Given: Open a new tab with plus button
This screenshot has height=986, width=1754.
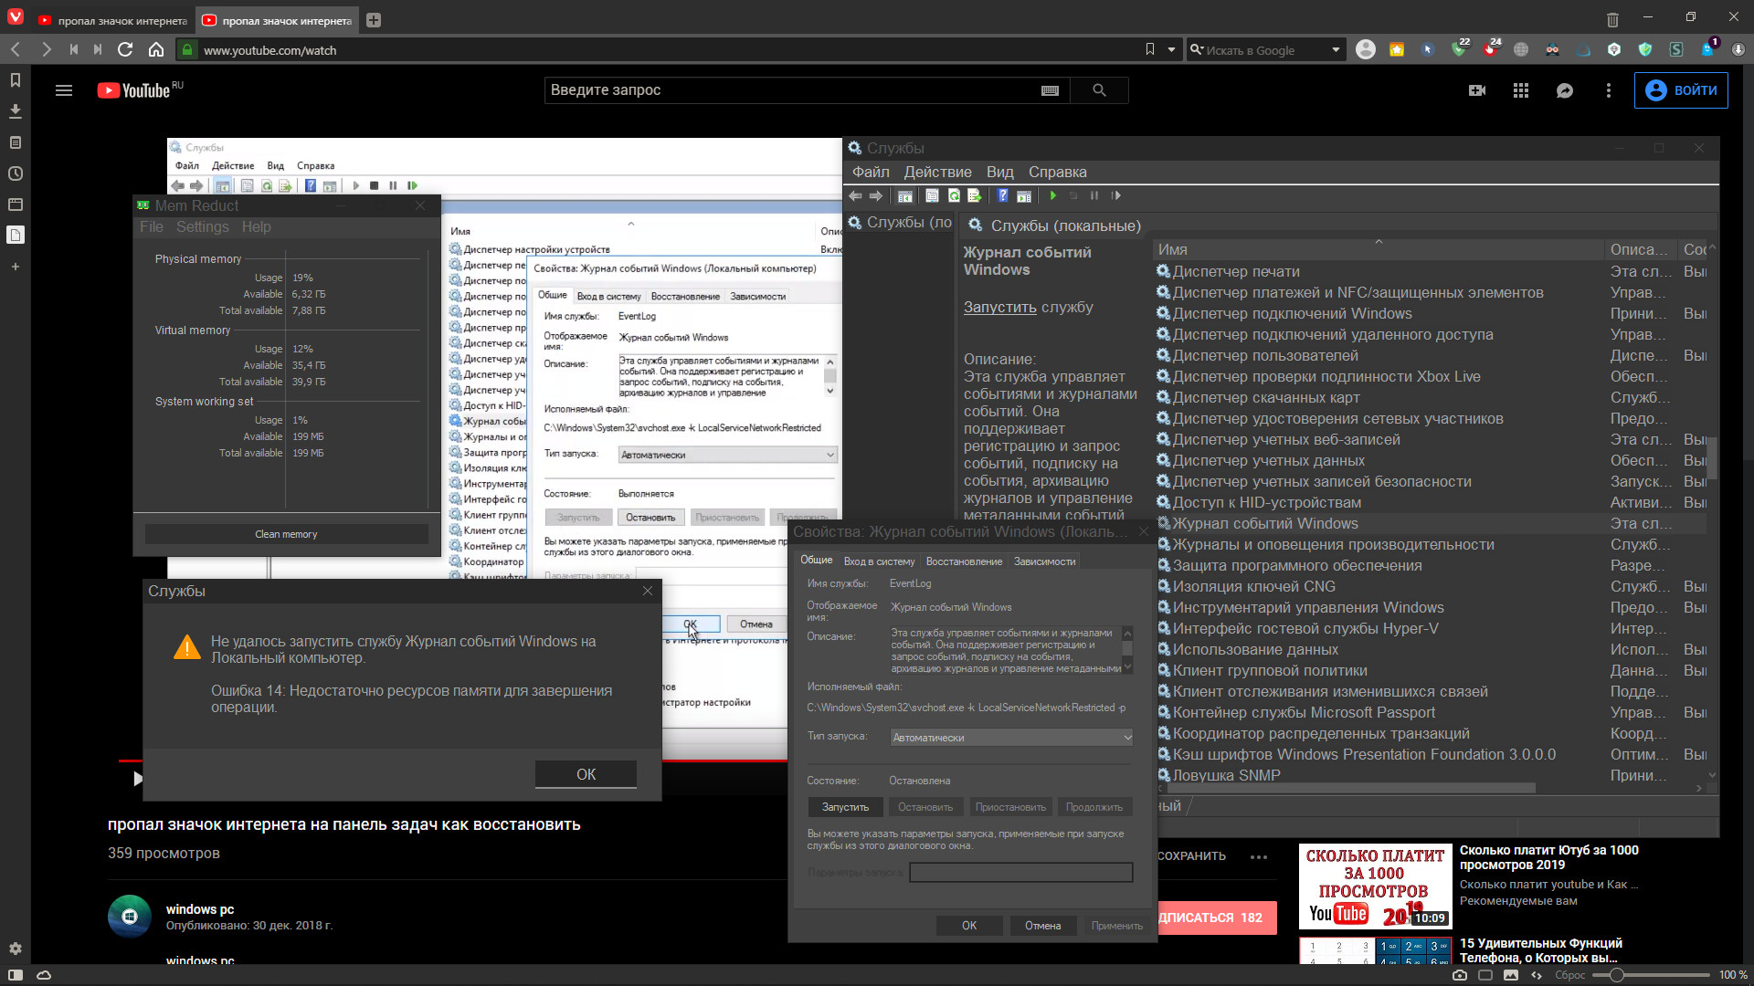Looking at the screenshot, I should click(374, 20).
